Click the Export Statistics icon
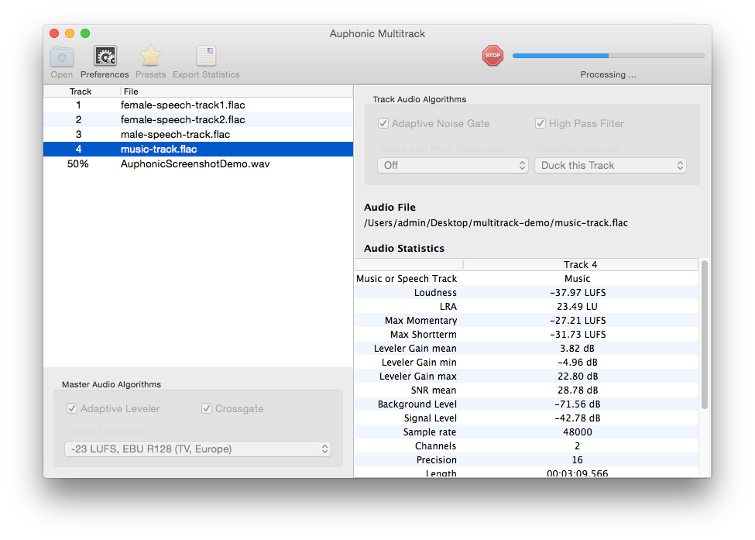 [206, 57]
